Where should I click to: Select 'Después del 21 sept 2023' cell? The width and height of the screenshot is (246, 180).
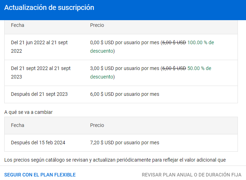pyautogui.click(x=39, y=94)
